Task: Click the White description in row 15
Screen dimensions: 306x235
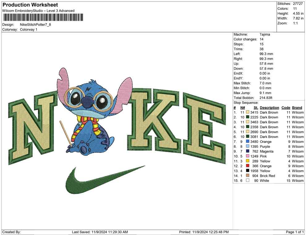Action: click(x=265, y=180)
